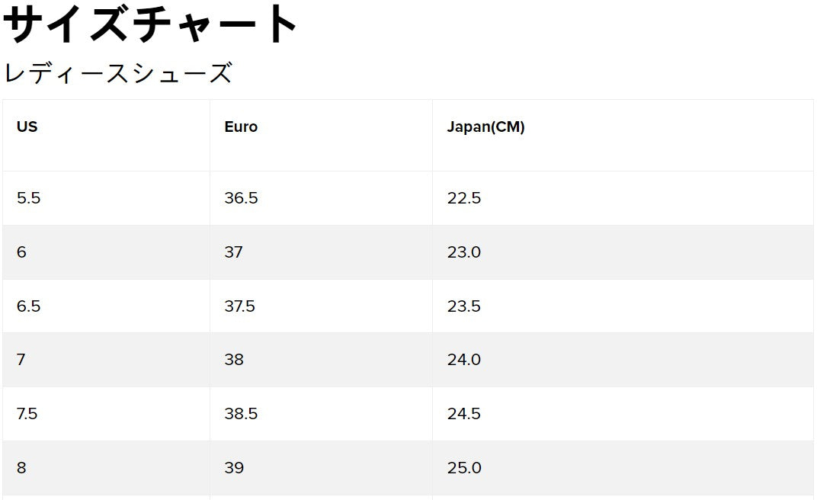The image size is (817, 500).
Task: Click the US size 5.5 cell
Action: pos(29,198)
